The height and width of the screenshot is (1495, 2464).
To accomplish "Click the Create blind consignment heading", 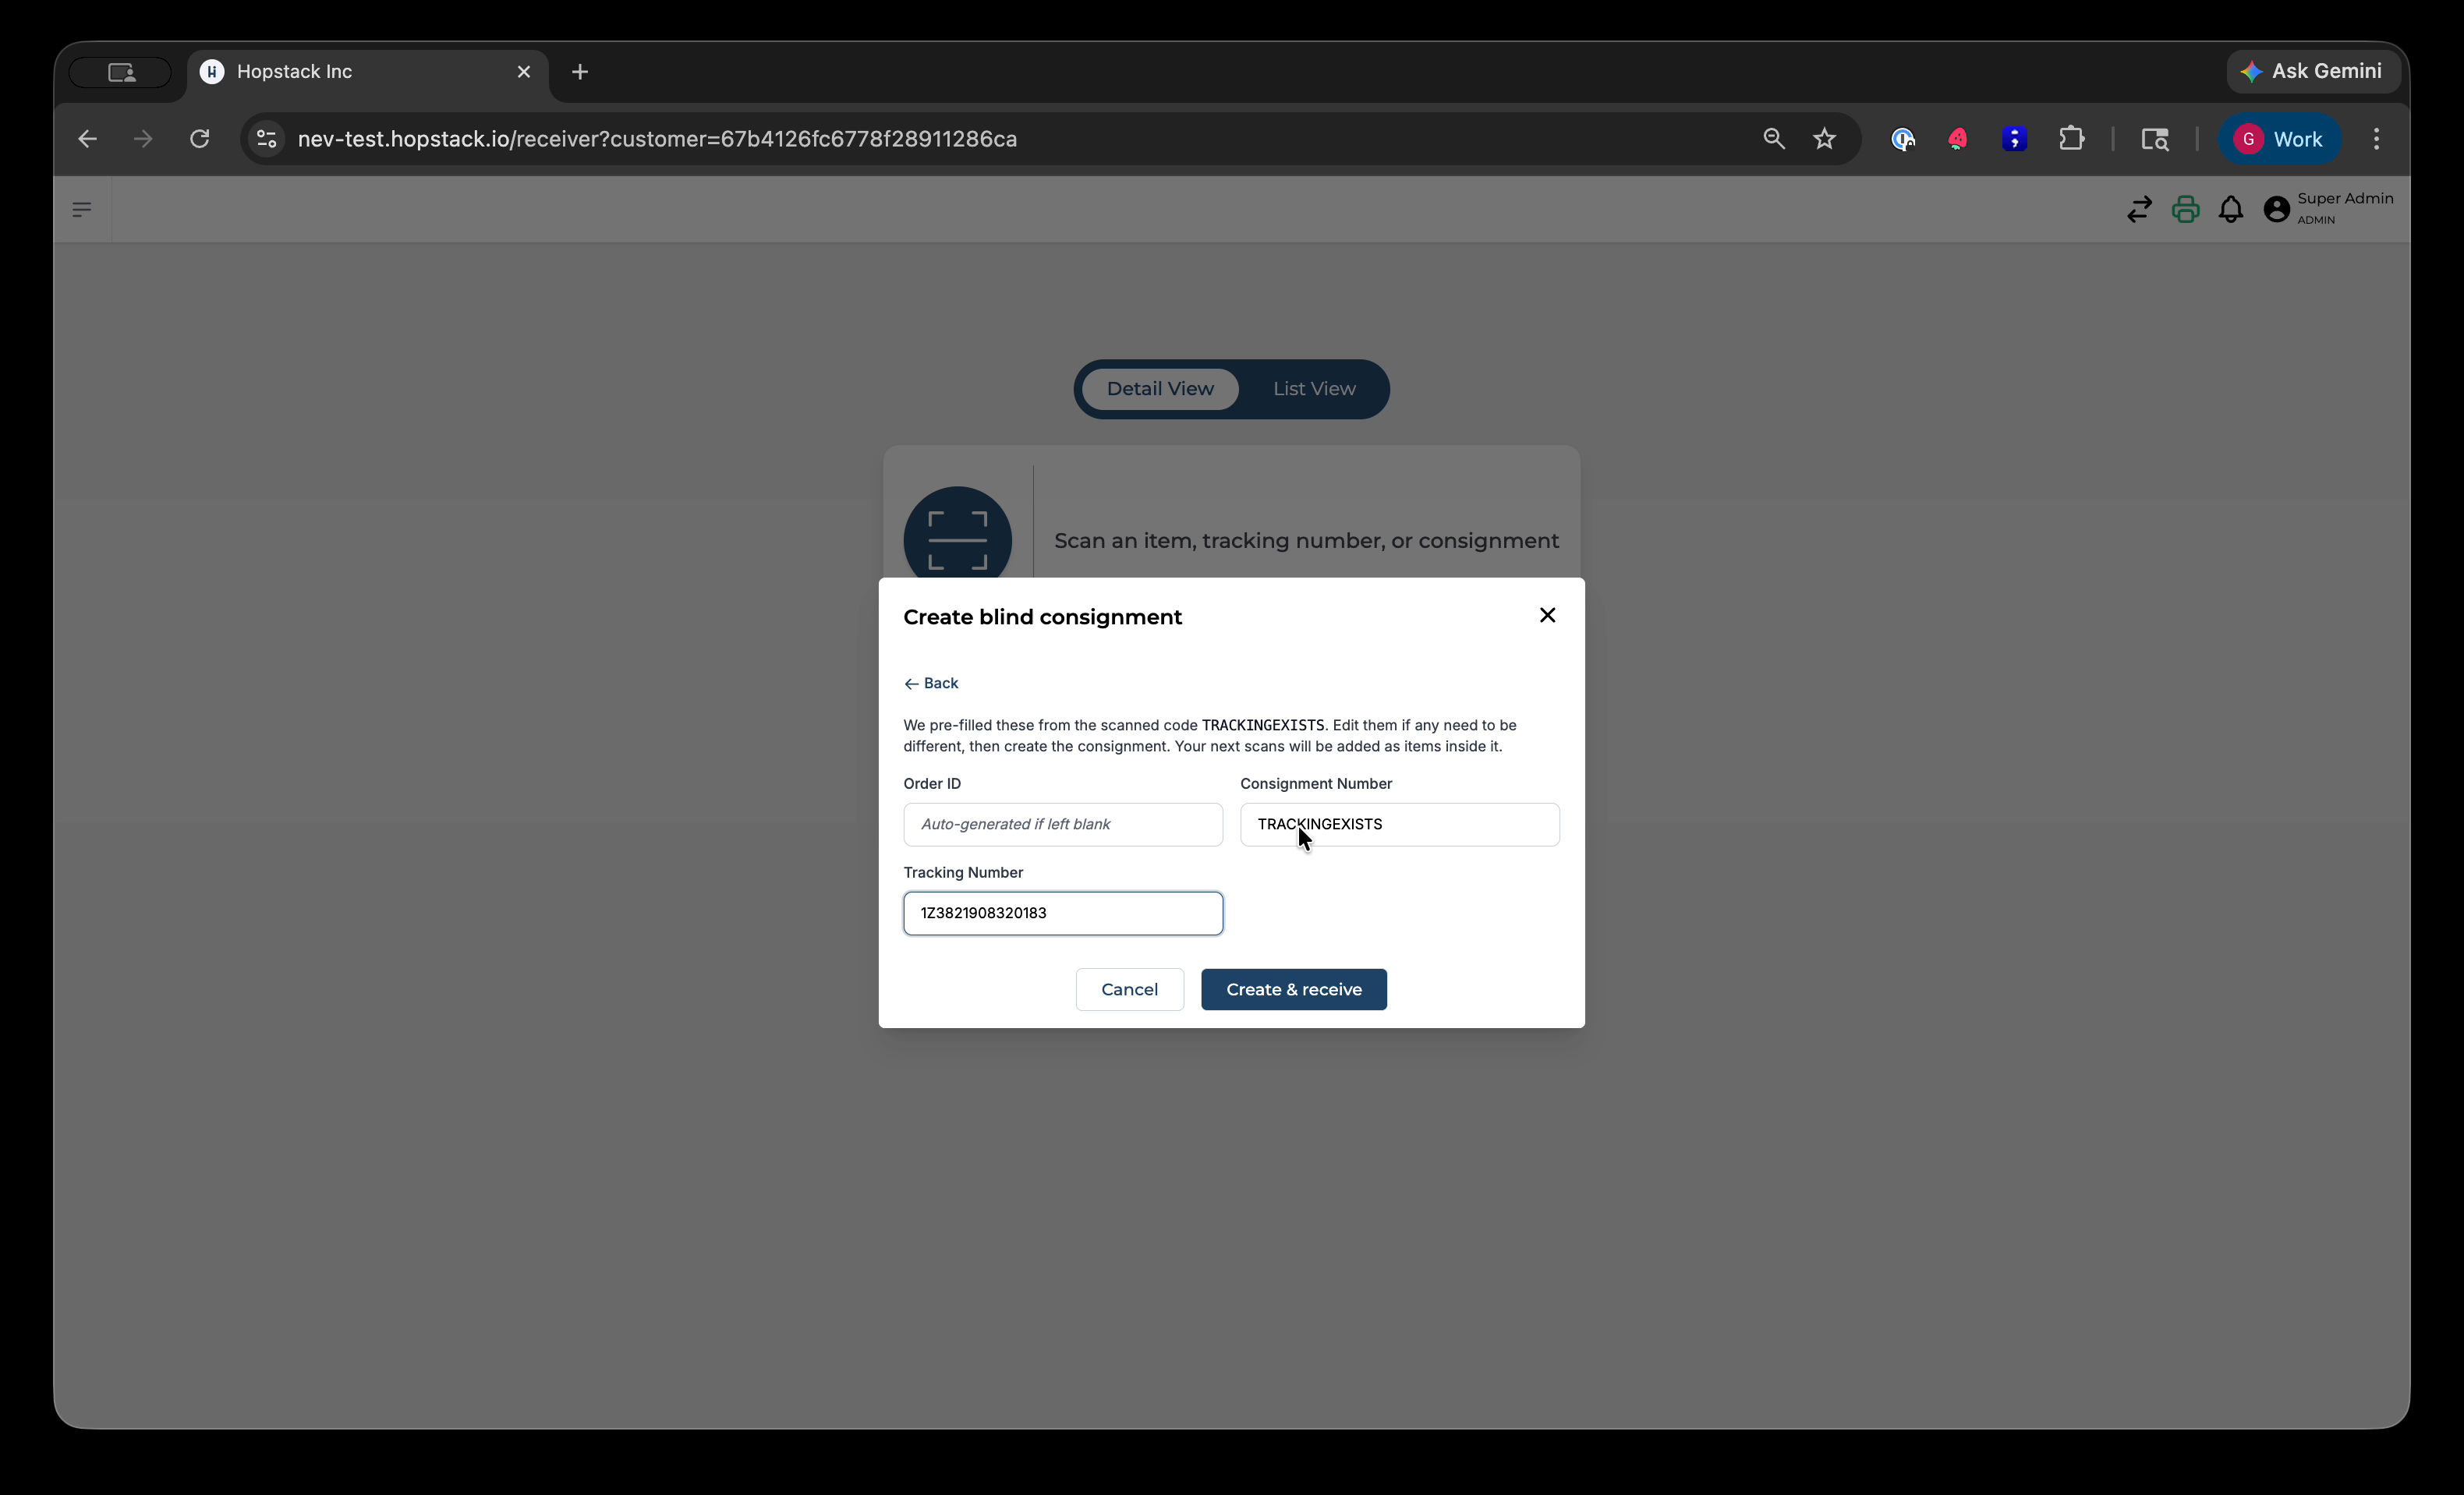I will (x=1042, y=617).
